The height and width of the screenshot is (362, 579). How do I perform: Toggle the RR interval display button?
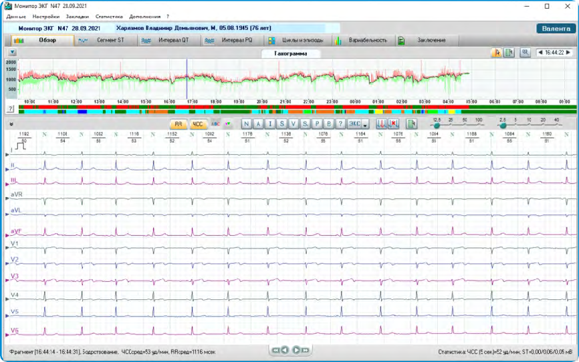179,124
